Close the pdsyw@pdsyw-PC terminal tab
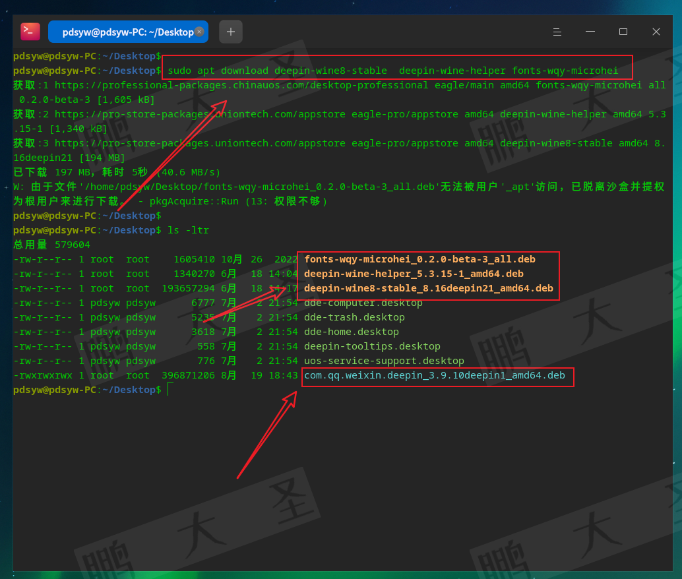The height and width of the screenshot is (579, 682). pos(199,31)
